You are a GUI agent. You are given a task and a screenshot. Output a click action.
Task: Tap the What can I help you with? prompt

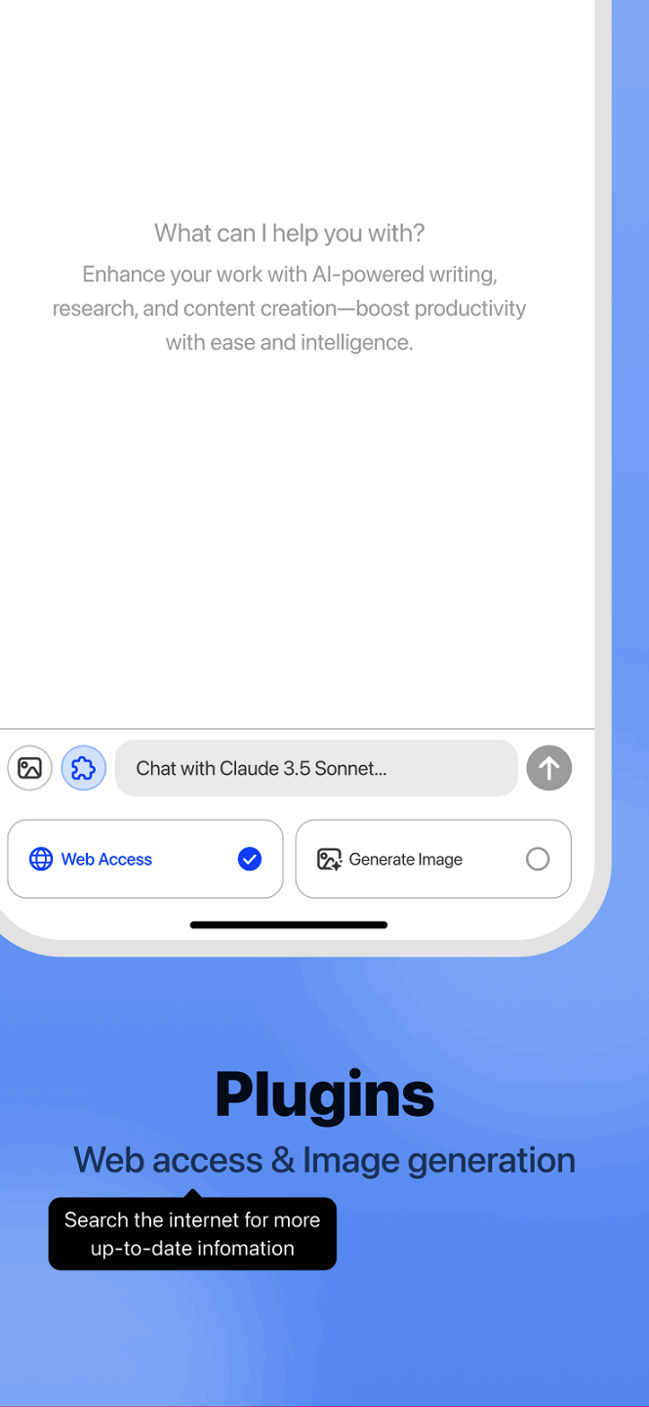(x=290, y=234)
